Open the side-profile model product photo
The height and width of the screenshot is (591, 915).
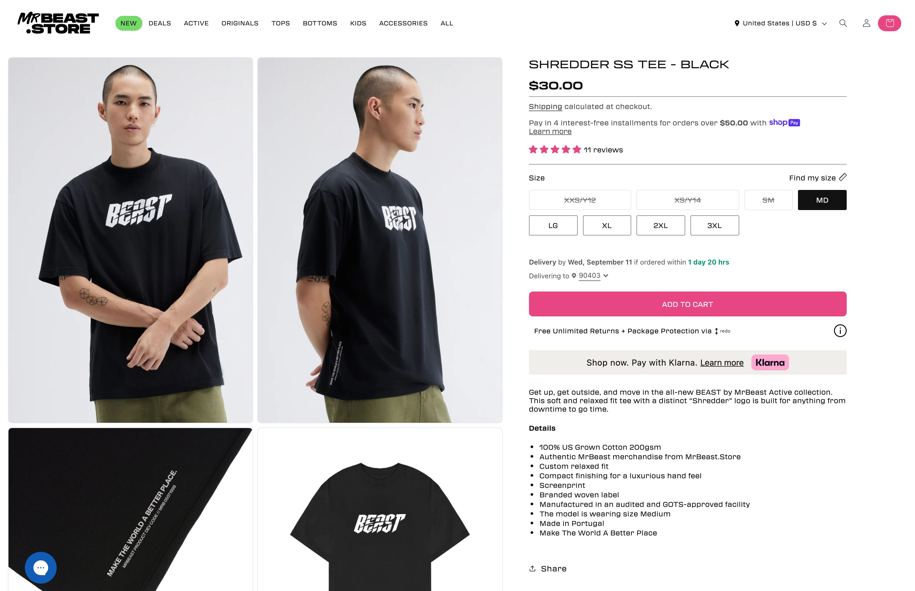pos(380,240)
